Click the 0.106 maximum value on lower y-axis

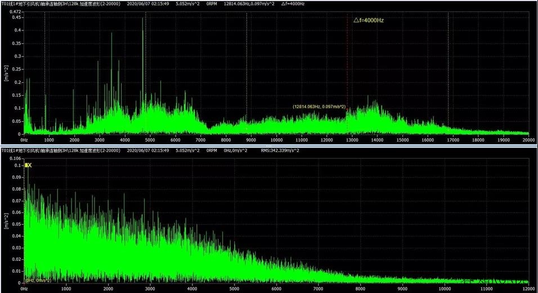tap(16, 159)
